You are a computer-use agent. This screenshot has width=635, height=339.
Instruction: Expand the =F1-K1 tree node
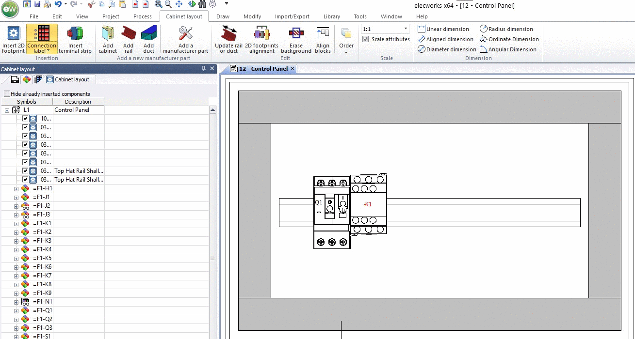pyautogui.click(x=16, y=223)
